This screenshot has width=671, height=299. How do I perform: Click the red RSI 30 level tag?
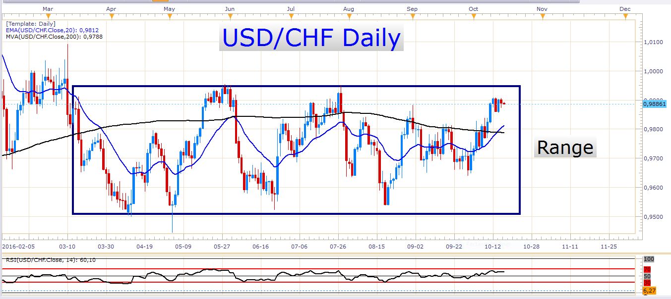coord(647,282)
